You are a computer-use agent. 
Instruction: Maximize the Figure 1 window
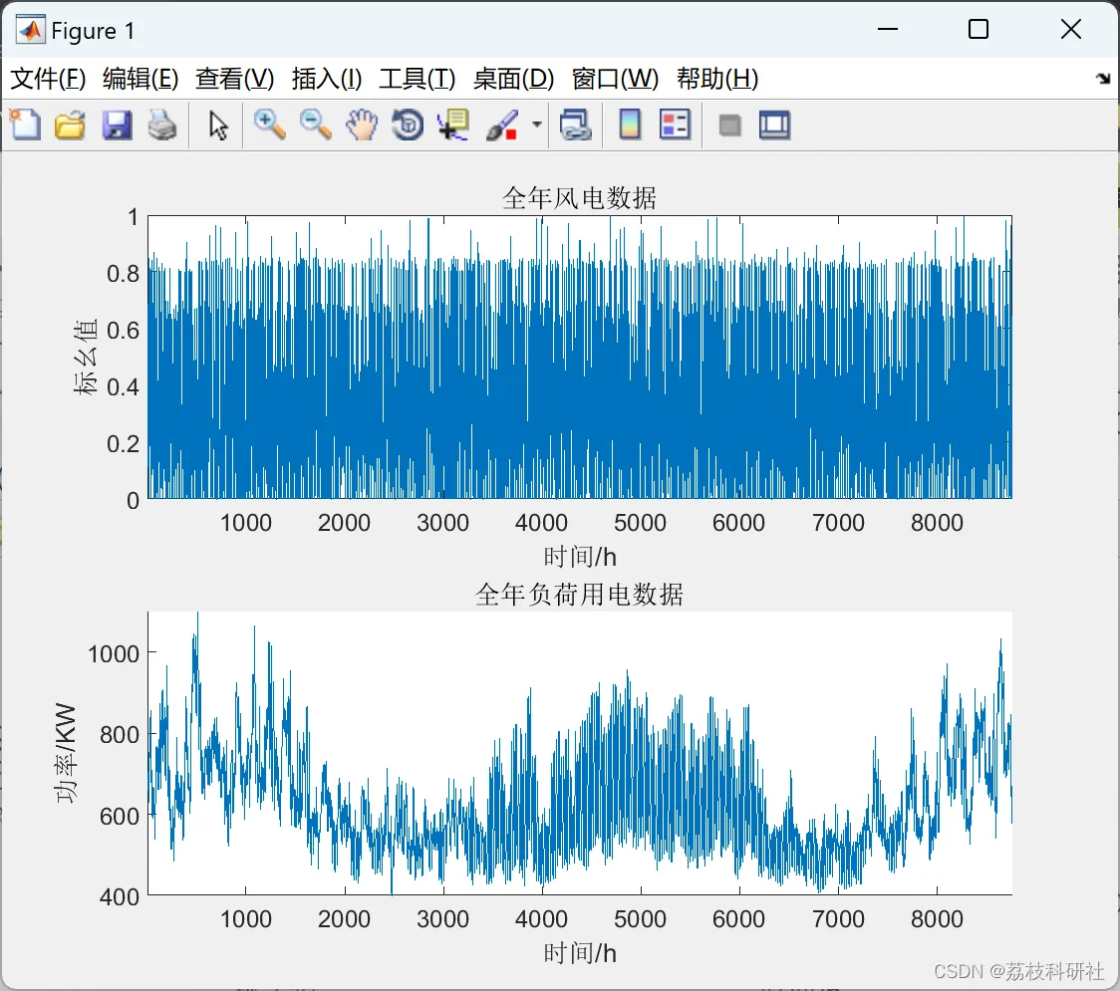click(979, 29)
